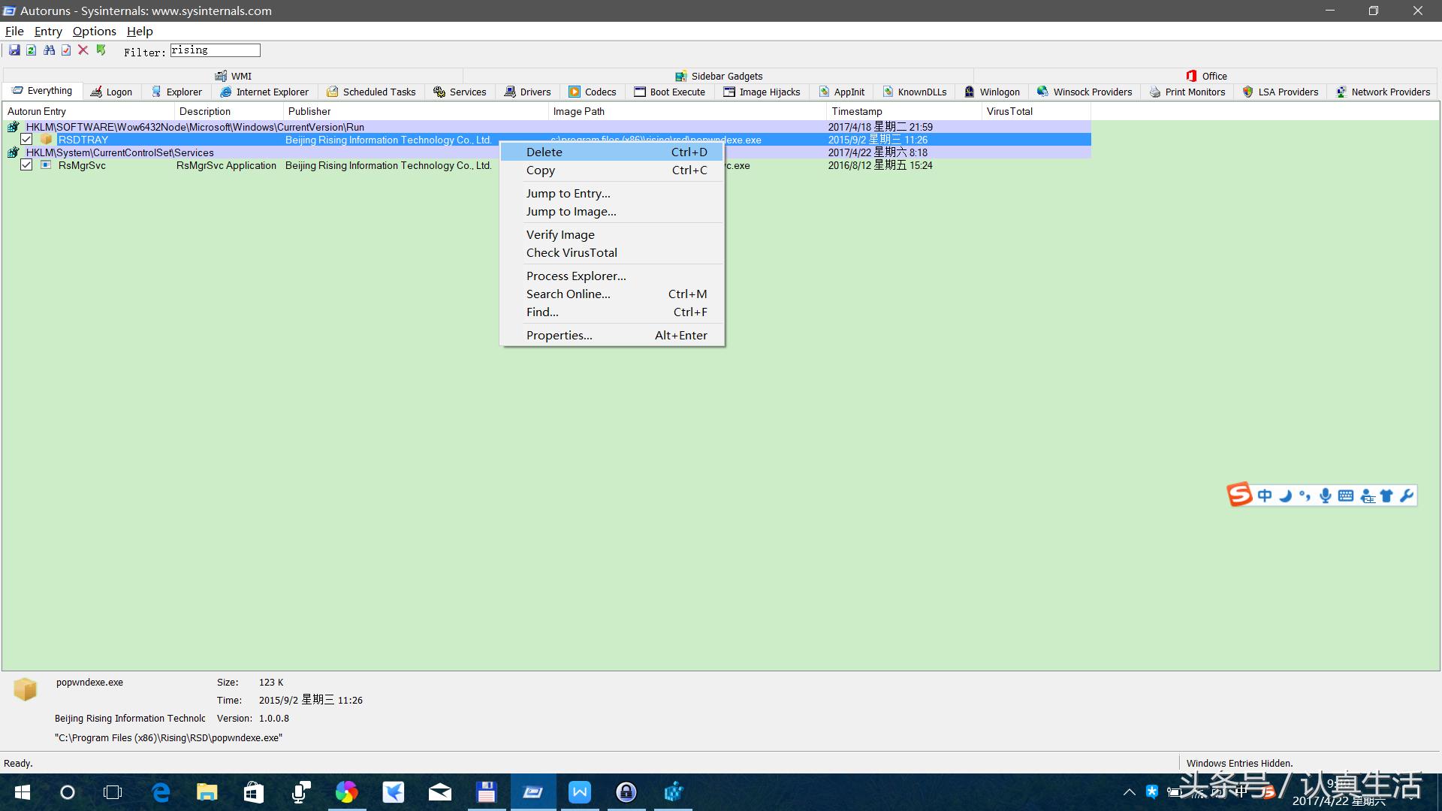
Task: Select Check VirusTotal from context menu
Action: [x=572, y=253]
